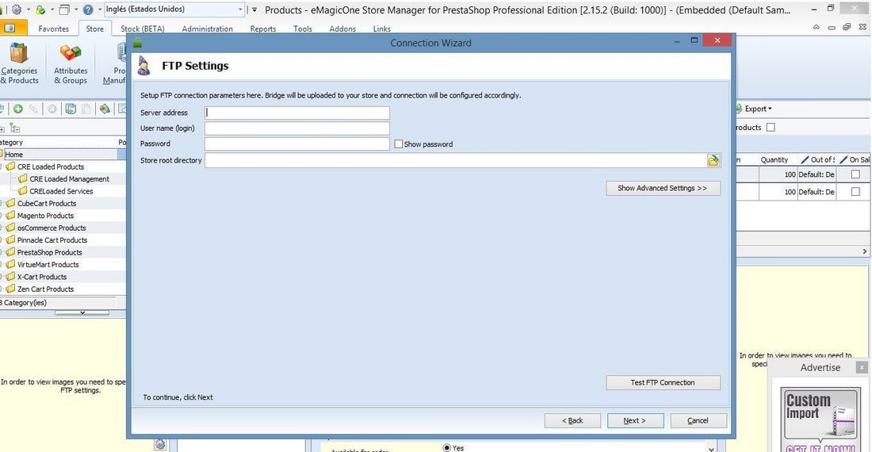Click the green add category icon

(x=17, y=109)
